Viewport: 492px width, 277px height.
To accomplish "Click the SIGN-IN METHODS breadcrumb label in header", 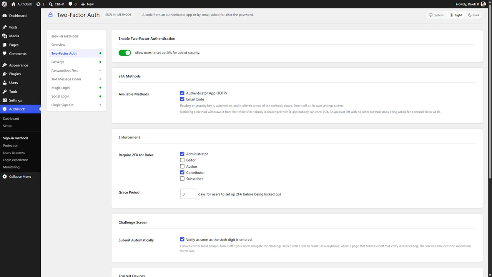I will 118,15.
